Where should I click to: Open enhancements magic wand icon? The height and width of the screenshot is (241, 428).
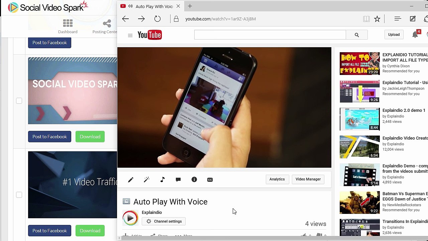146,180
